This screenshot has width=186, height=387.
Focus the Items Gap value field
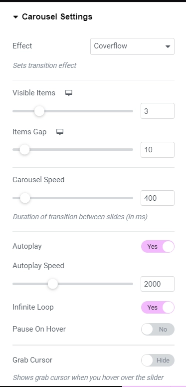pos(158,150)
